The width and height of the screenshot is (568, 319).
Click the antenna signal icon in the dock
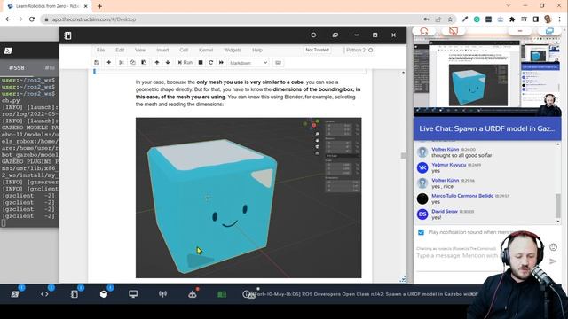click(162, 294)
